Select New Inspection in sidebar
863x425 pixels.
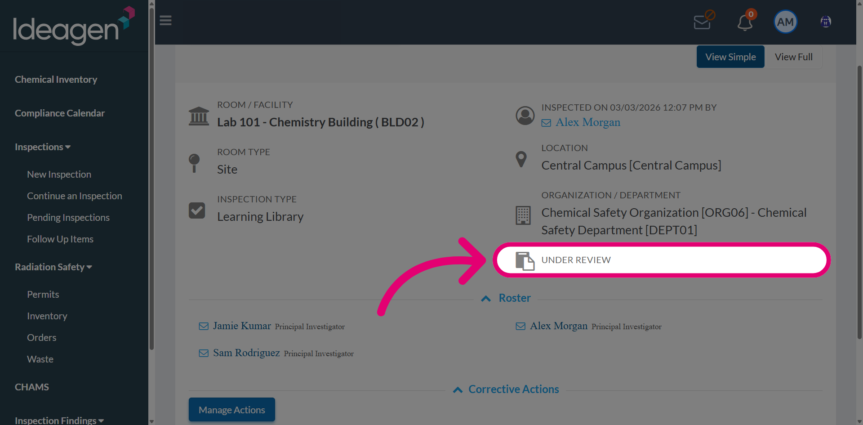point(59,174)
